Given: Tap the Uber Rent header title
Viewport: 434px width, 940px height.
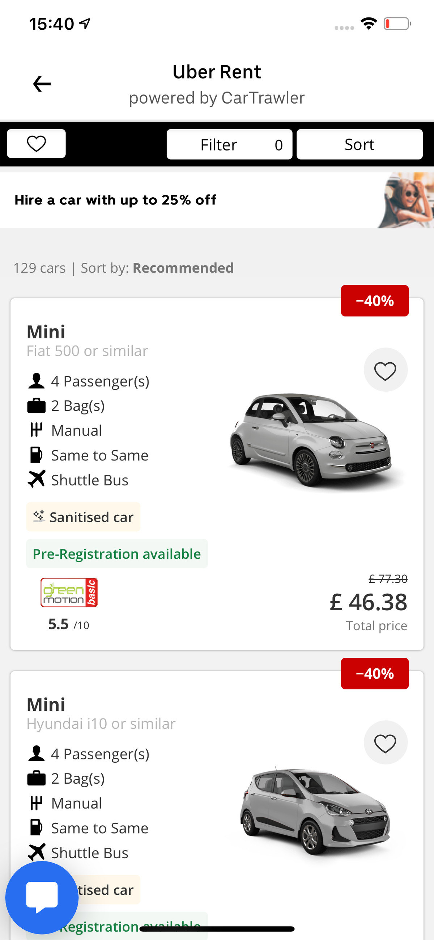Looking at the screenshot, I should point(217,72).
